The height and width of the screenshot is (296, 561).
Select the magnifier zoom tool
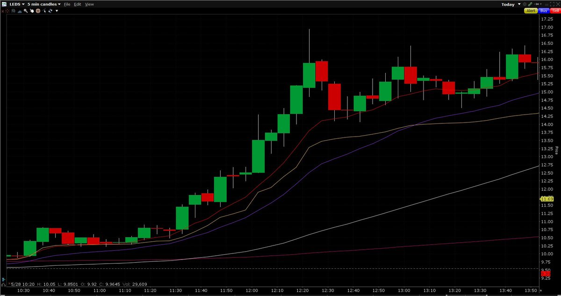coord(26,10)
